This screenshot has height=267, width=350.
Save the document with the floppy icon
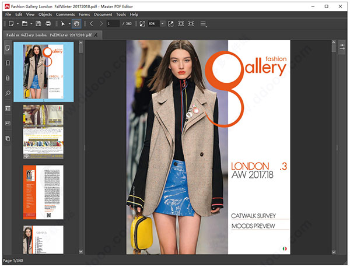click(38, 24)
